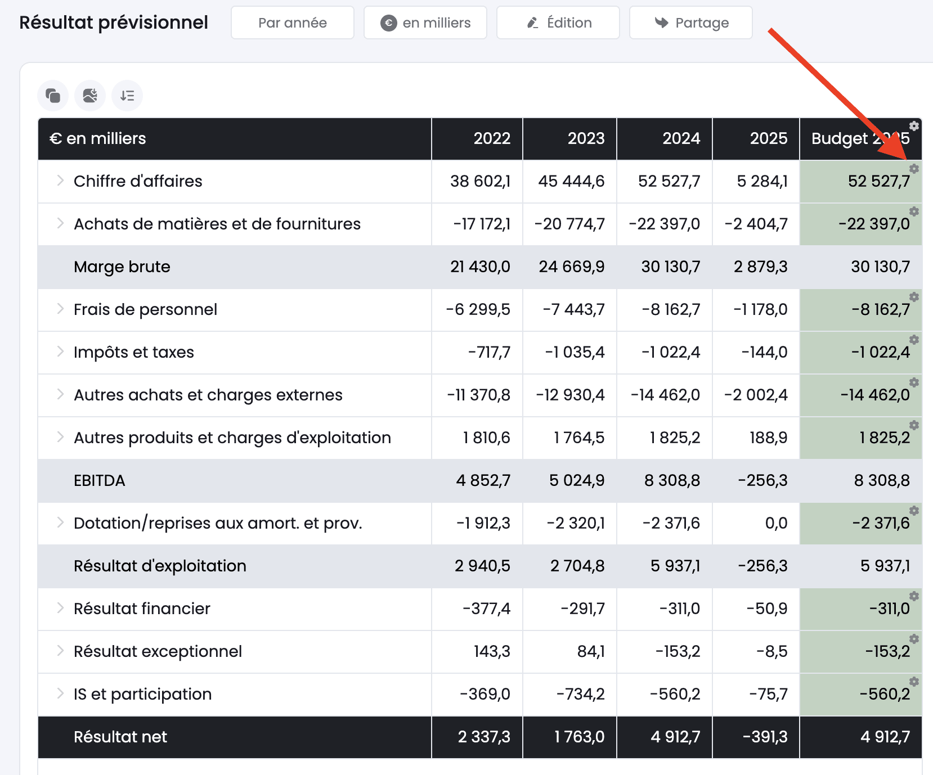Expand the Impôts et taxes row
Viewport: 933px width, 775px height.
point(60,352)
